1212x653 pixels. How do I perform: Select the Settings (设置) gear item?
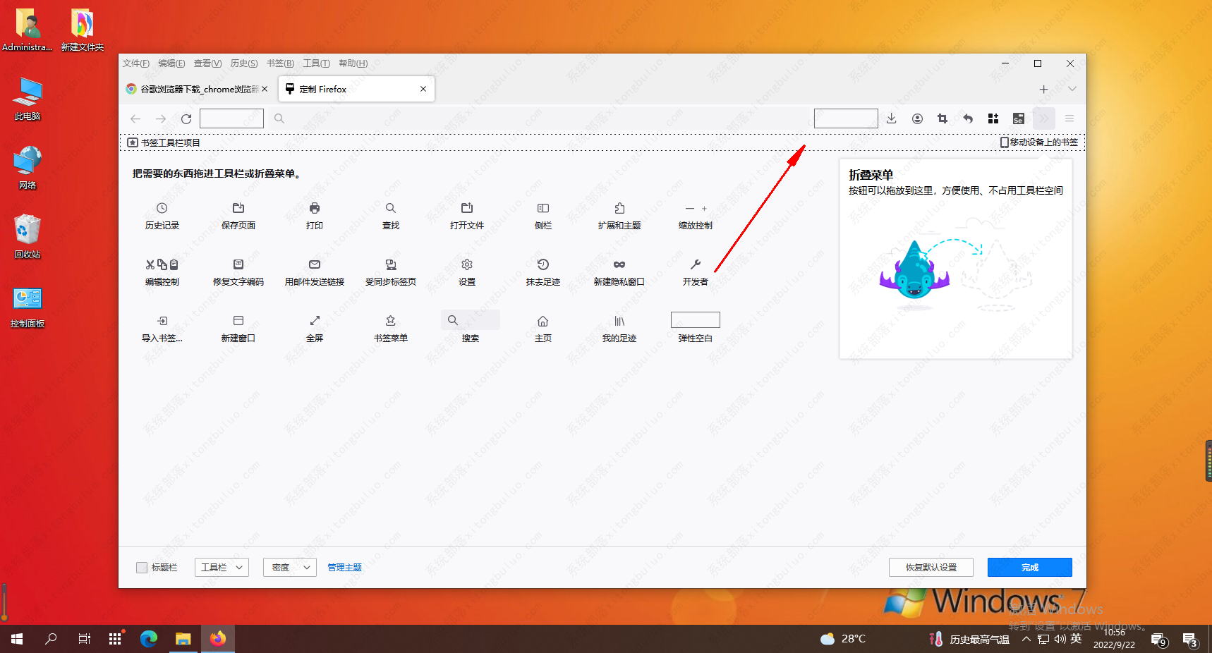pyautogui.click(x=467, y=272)
